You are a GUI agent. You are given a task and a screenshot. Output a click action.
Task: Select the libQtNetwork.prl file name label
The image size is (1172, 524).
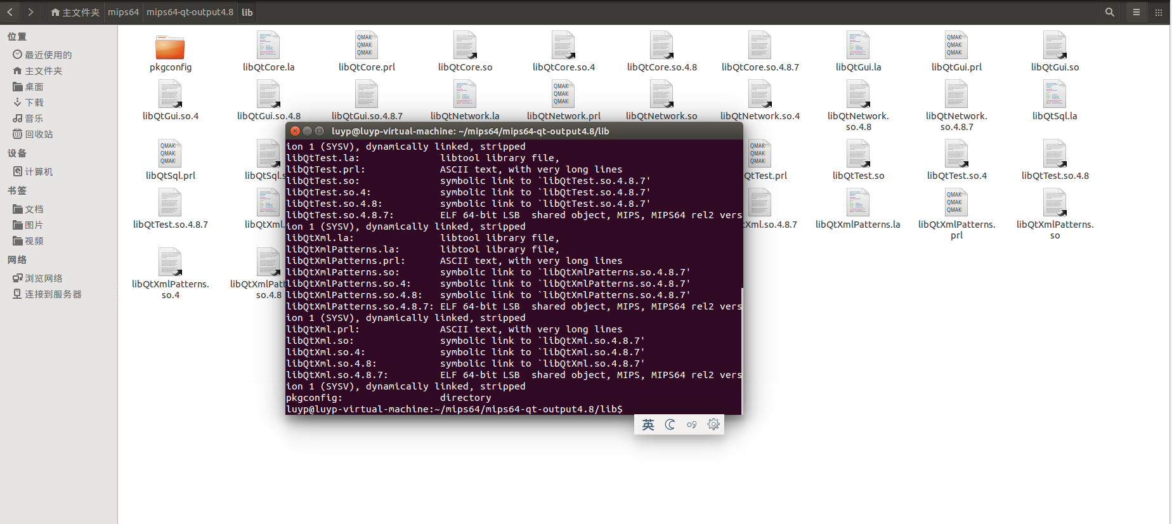(563, 115)
